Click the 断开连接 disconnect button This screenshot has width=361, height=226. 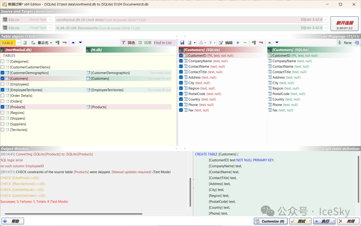click(x=344, y=24)
